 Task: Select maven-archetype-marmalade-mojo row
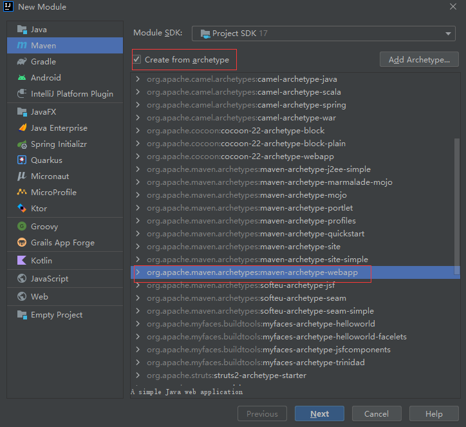(295, 182)
